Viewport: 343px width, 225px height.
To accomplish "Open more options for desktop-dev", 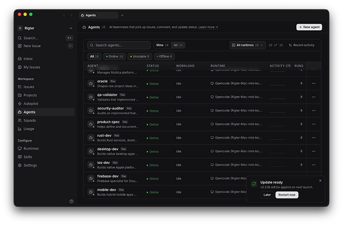I will [313, 152].
